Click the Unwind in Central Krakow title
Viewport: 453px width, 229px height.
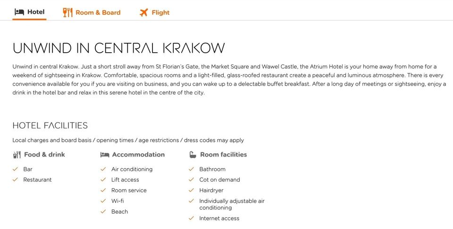coord(118,48)
